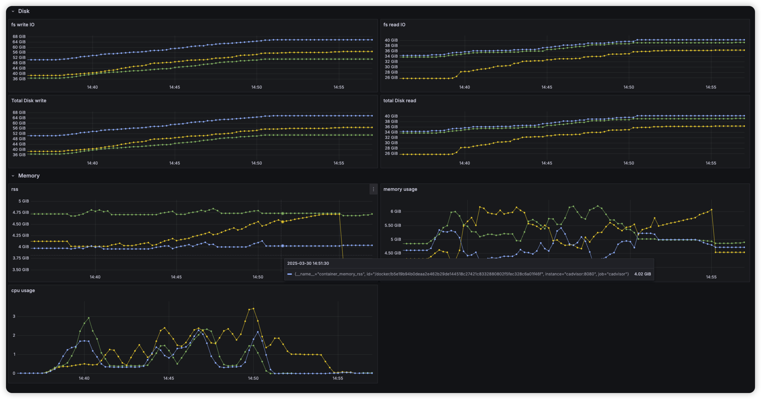
Task: Open the fs write IO panel title menu
Action: coord(23,25)
